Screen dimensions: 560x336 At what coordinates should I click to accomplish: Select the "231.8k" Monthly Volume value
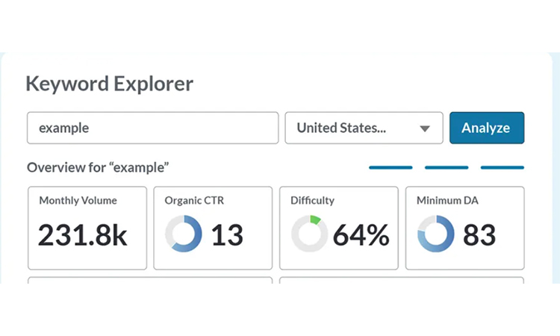[82, 235]
